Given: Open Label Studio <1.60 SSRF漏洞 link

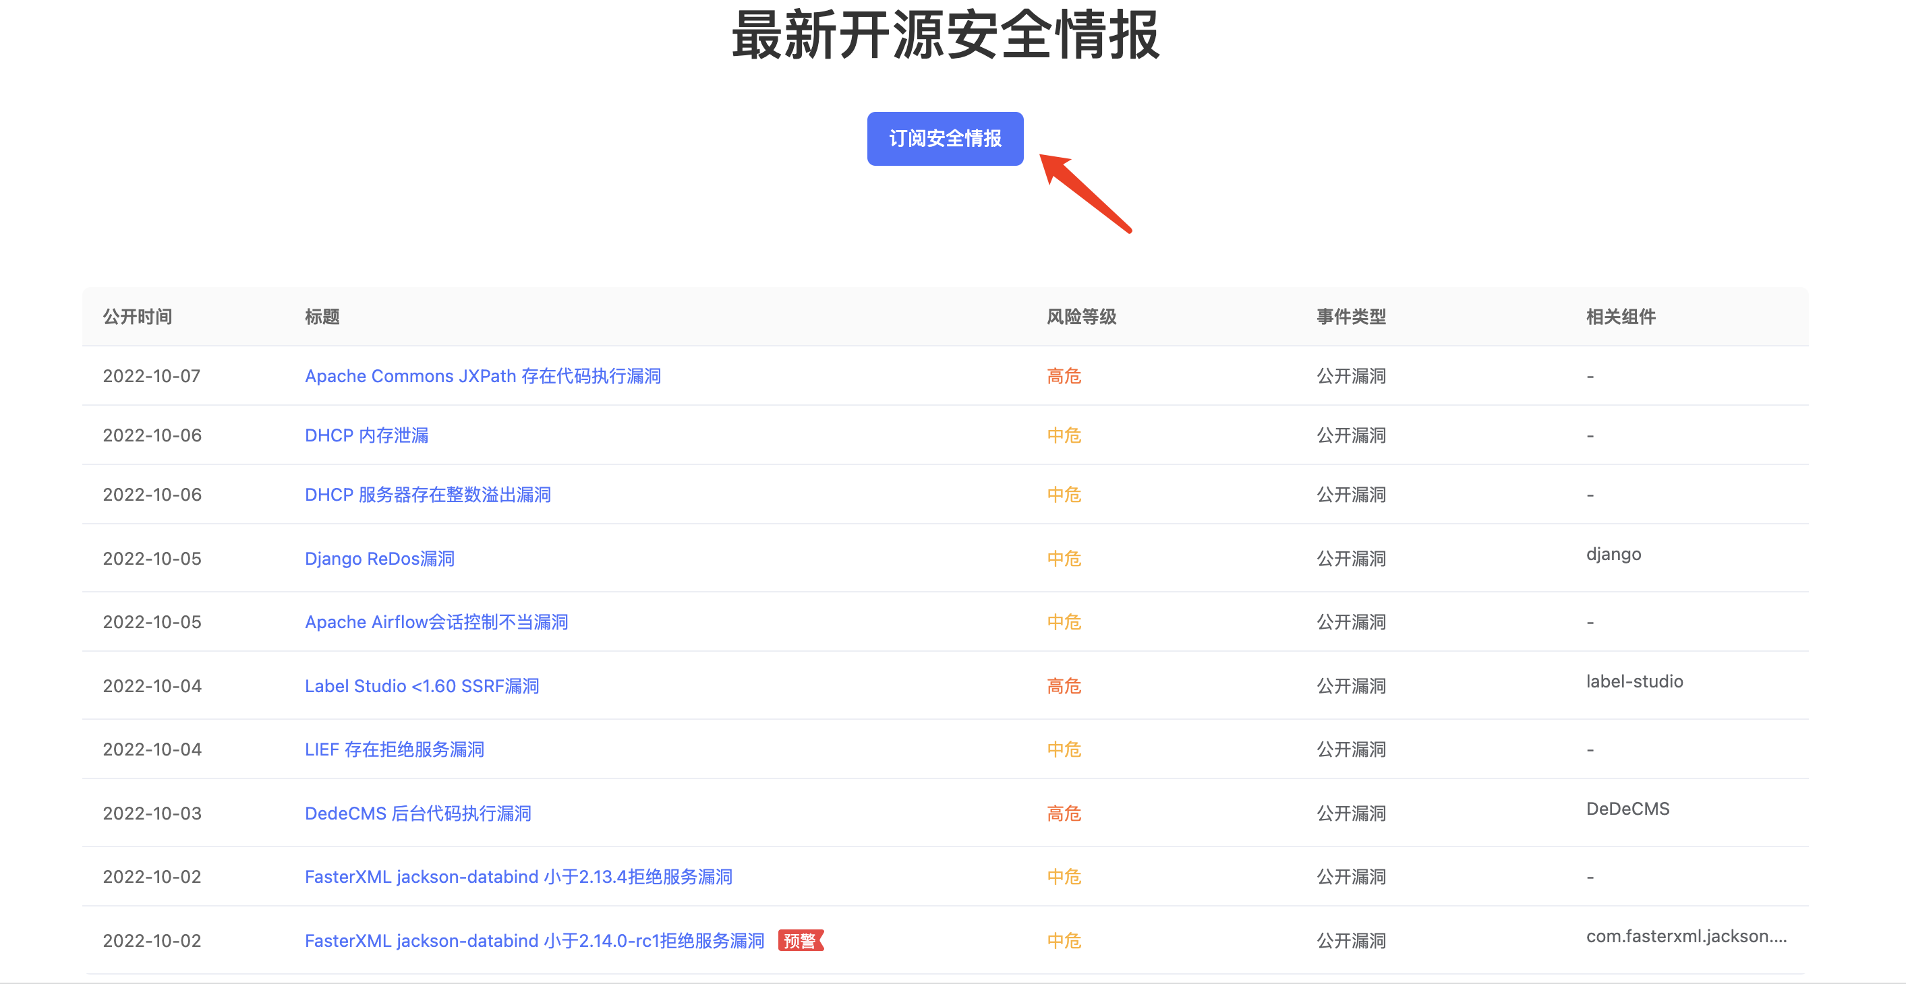Looking at the screenshot, I should (422, 685).
